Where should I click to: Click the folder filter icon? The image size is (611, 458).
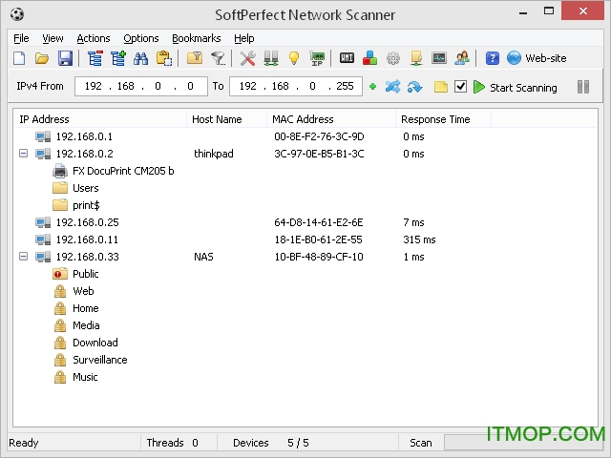click(x=195, y=58)
